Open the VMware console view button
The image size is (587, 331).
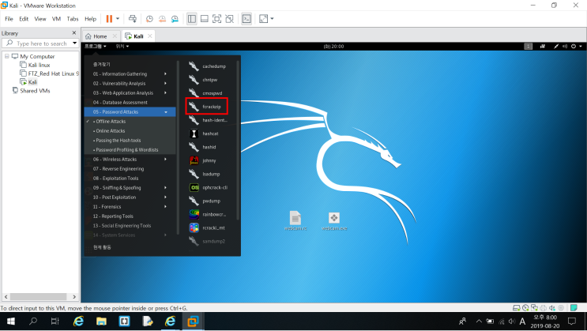coord(246,19)
